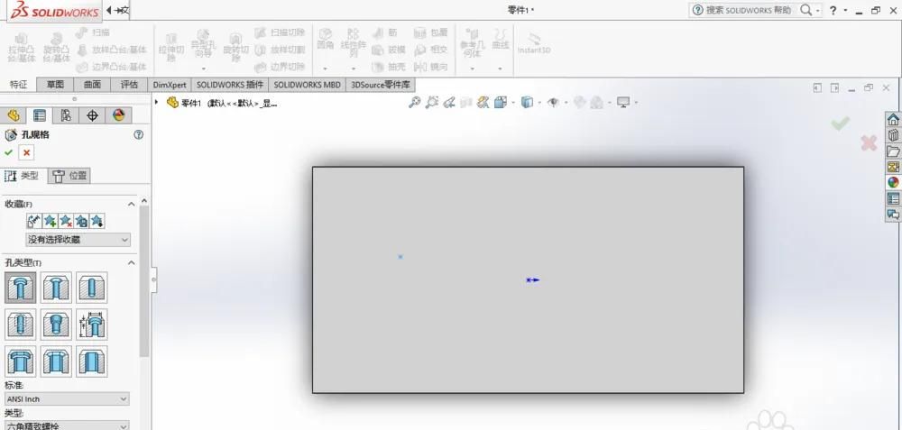Expand the 零件1 flyout tree
The height and width of the screenshot is (430, 902).
(156, 103)
